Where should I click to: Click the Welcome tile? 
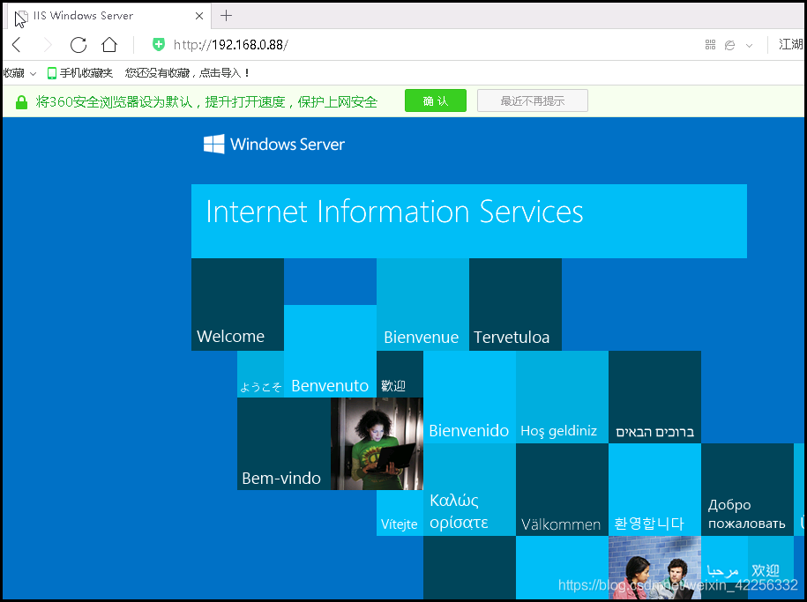(x=237, y=305)
